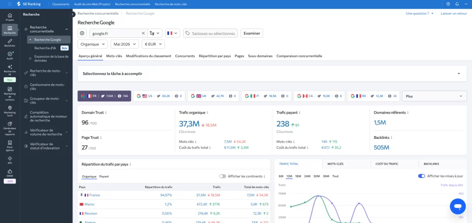Click info icon next to Backlinks metric

[392, 137]
